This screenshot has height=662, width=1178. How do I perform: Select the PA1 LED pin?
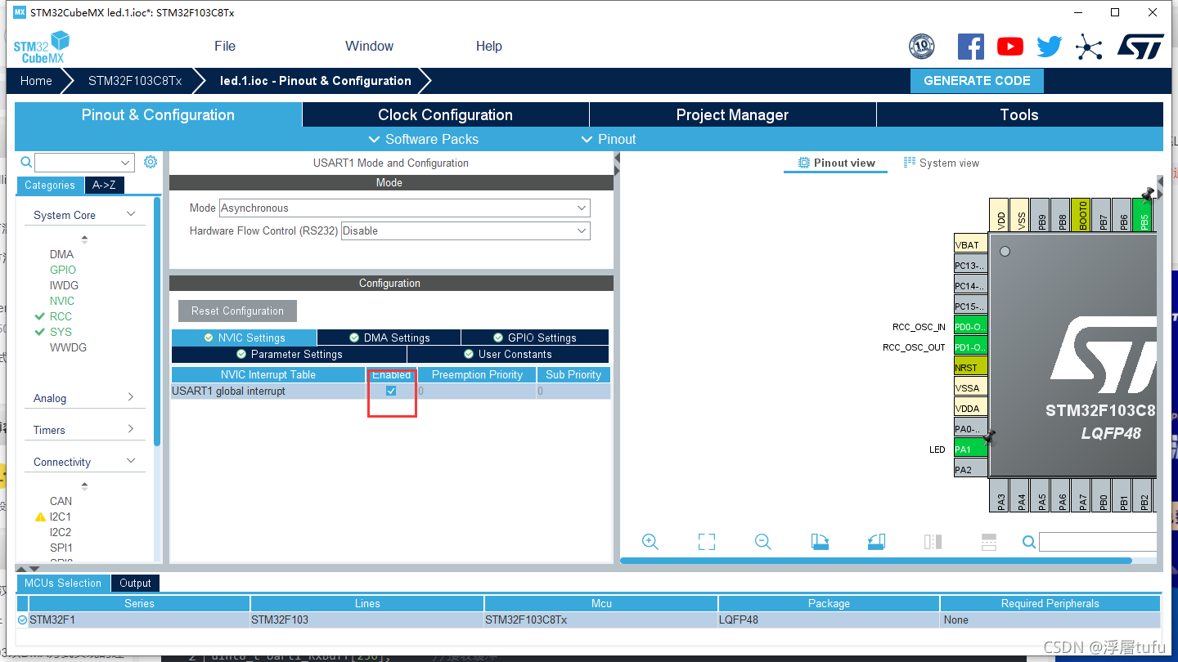click(x=971, y=450)
